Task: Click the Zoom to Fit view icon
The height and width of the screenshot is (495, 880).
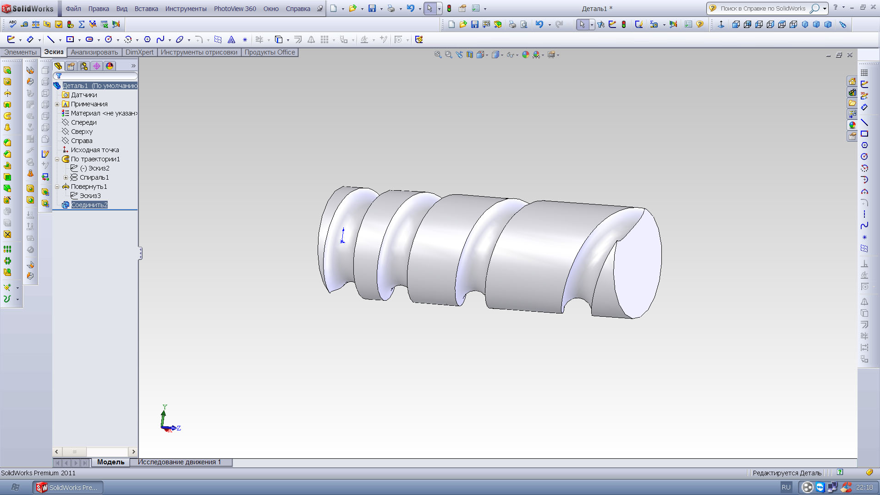Action: [438, 55]
